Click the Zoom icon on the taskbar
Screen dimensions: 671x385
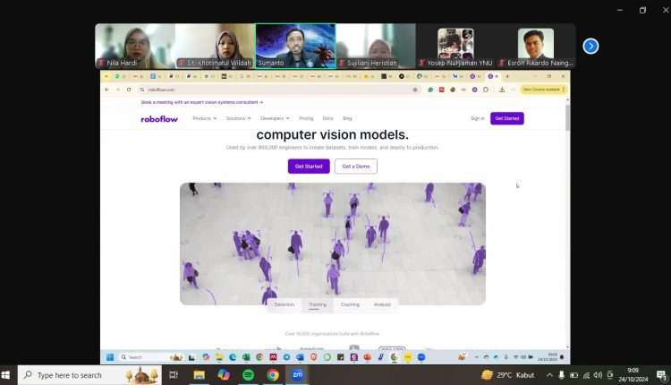coord(297,375)
